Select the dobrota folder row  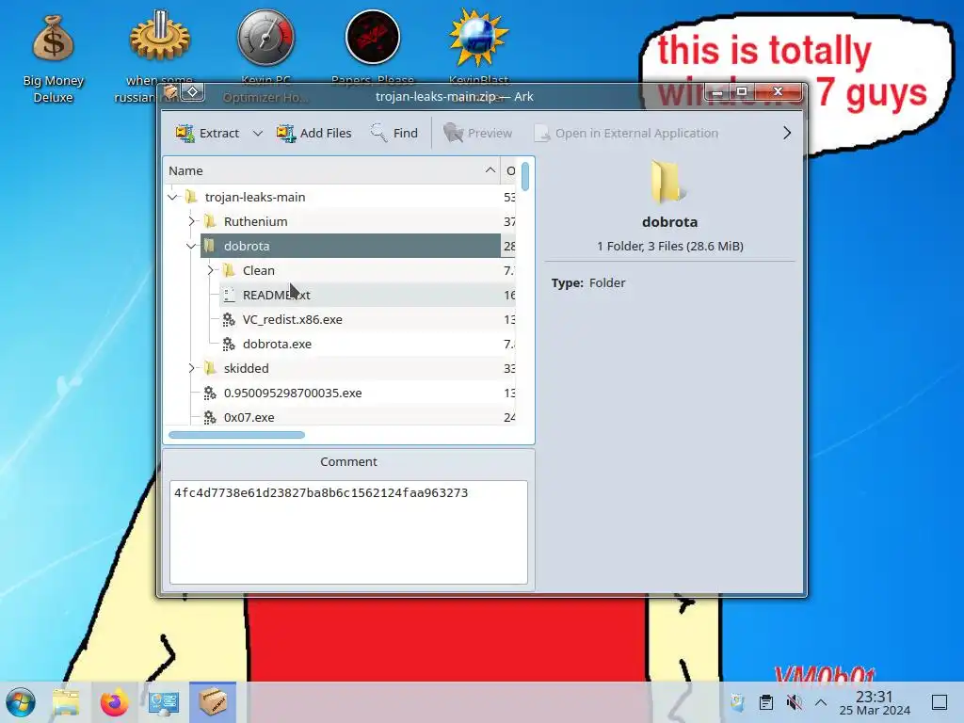pyautogui.click(x=350, y=246)
